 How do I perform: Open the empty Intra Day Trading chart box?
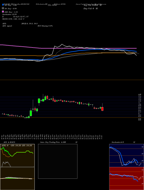click(x=58, y=161)
